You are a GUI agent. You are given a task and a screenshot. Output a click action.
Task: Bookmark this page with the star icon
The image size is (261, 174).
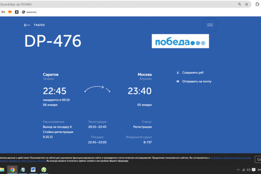coord(246,4)
